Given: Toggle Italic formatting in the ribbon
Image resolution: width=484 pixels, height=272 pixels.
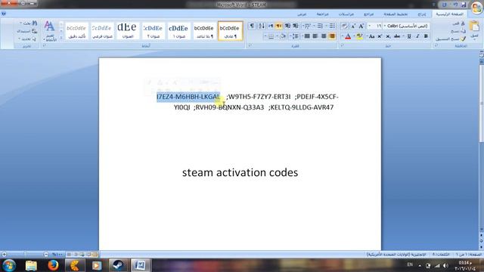Looking at the screenshot, I should click(x=417, y=36).
